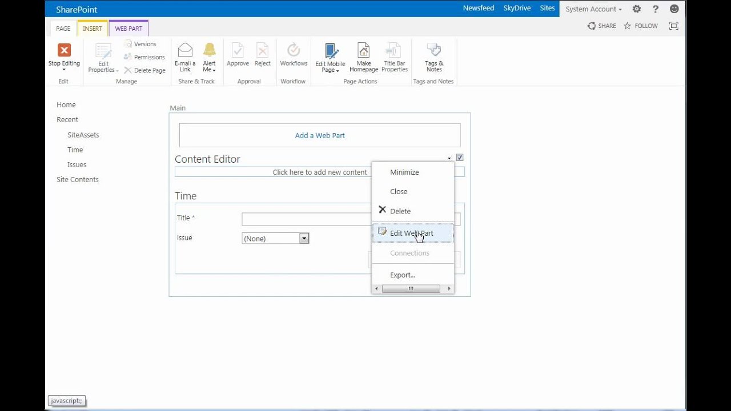This screenshot has width=731, height=411.
Task: Open page Permissions in ribbon
Action: (144, 57)
